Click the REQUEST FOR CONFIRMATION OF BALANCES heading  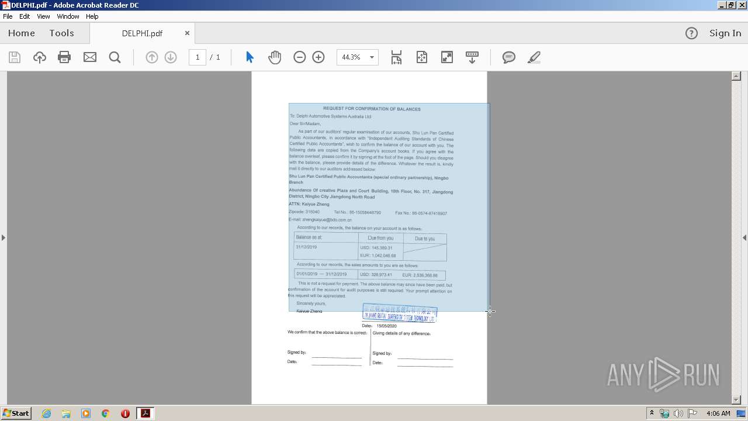[x=372, y=109]
